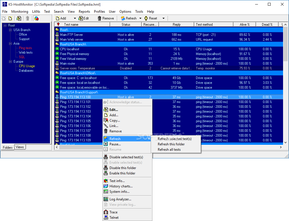
Task: Click the Link... context menu icon
Action: coord(106,126)
